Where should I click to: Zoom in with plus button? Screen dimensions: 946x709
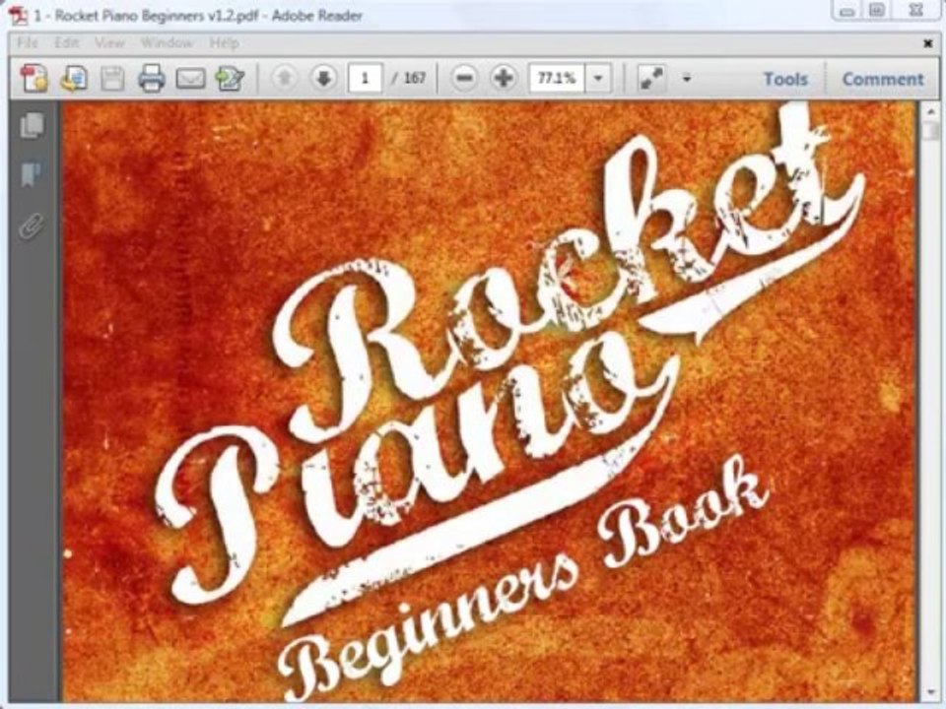point(504,78)
